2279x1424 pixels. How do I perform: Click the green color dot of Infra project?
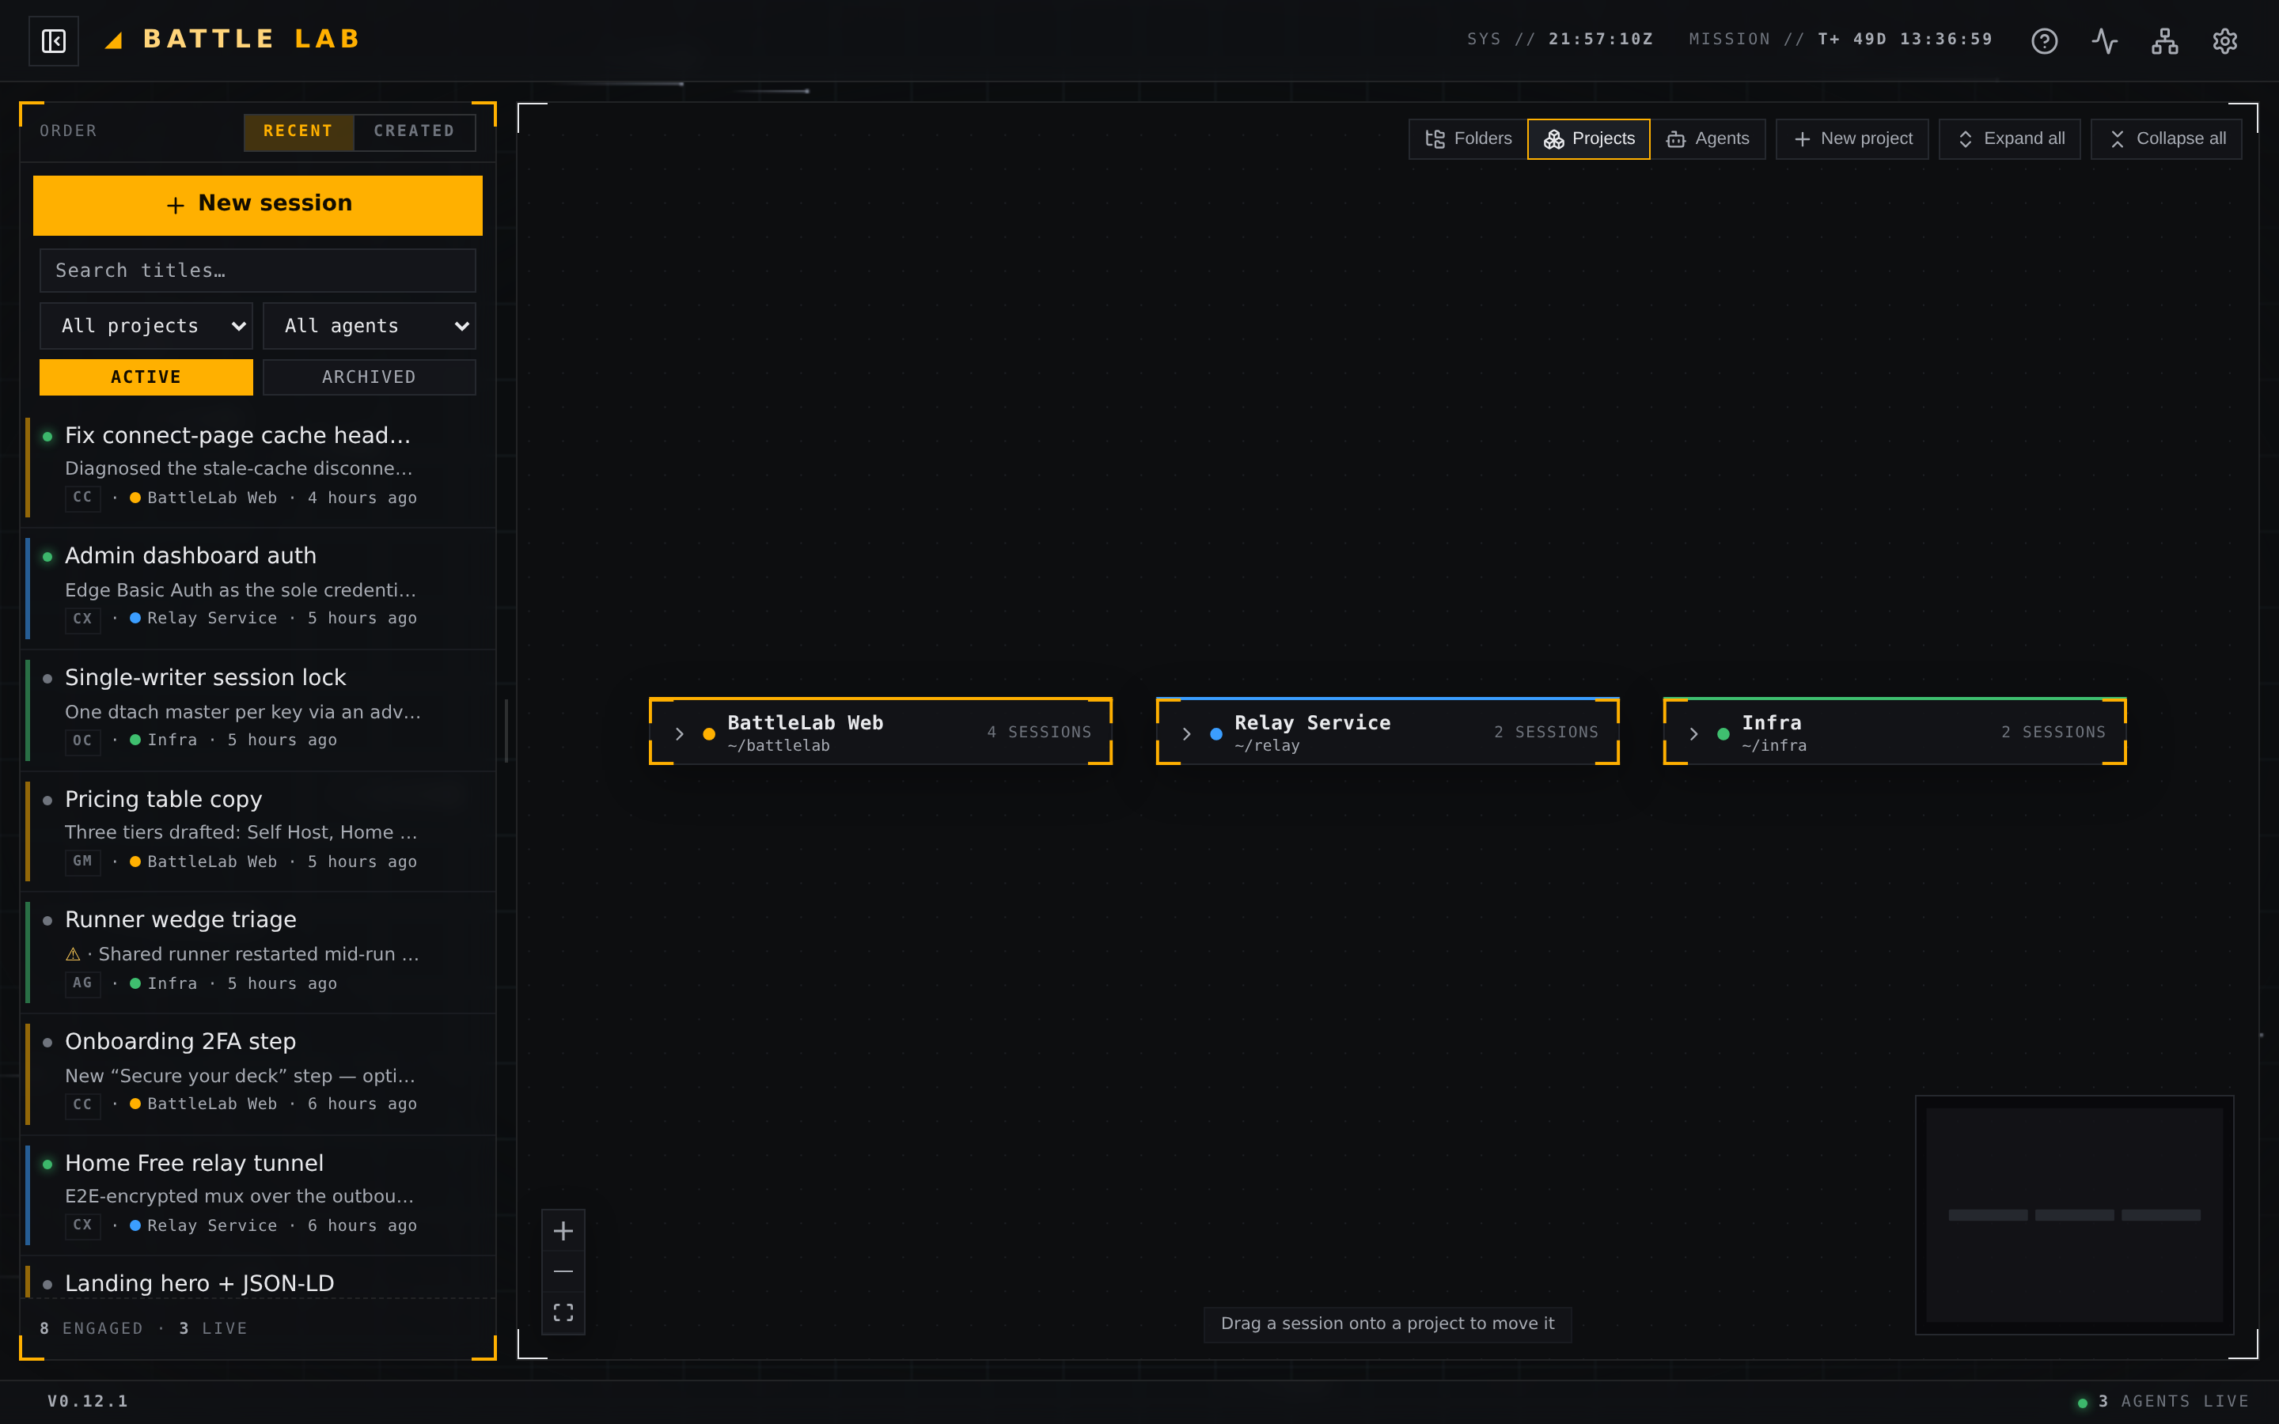tap(1723, 733)
